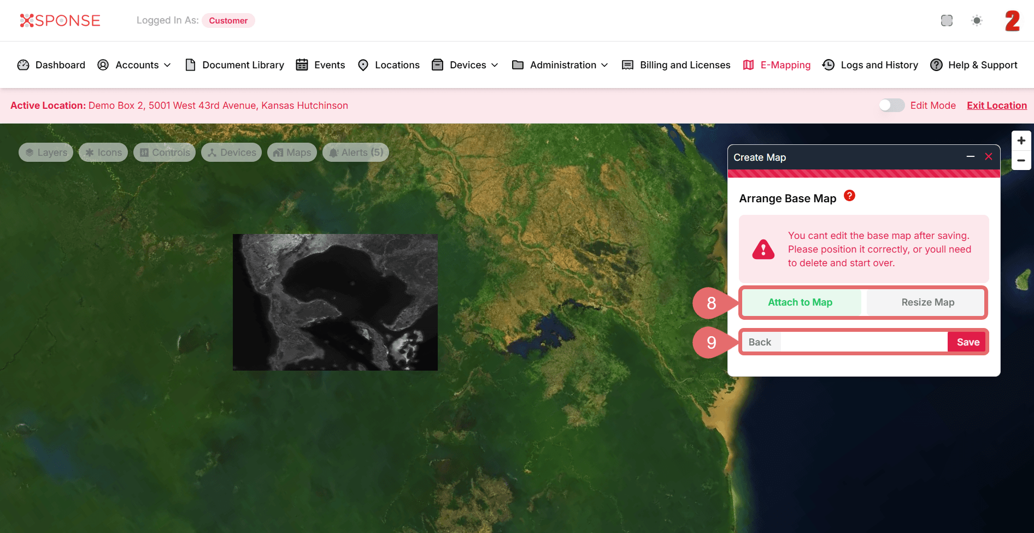Expand the Devices dropdown in navbar
Screen dimensions: 1034x533
[x=466, y=65]
